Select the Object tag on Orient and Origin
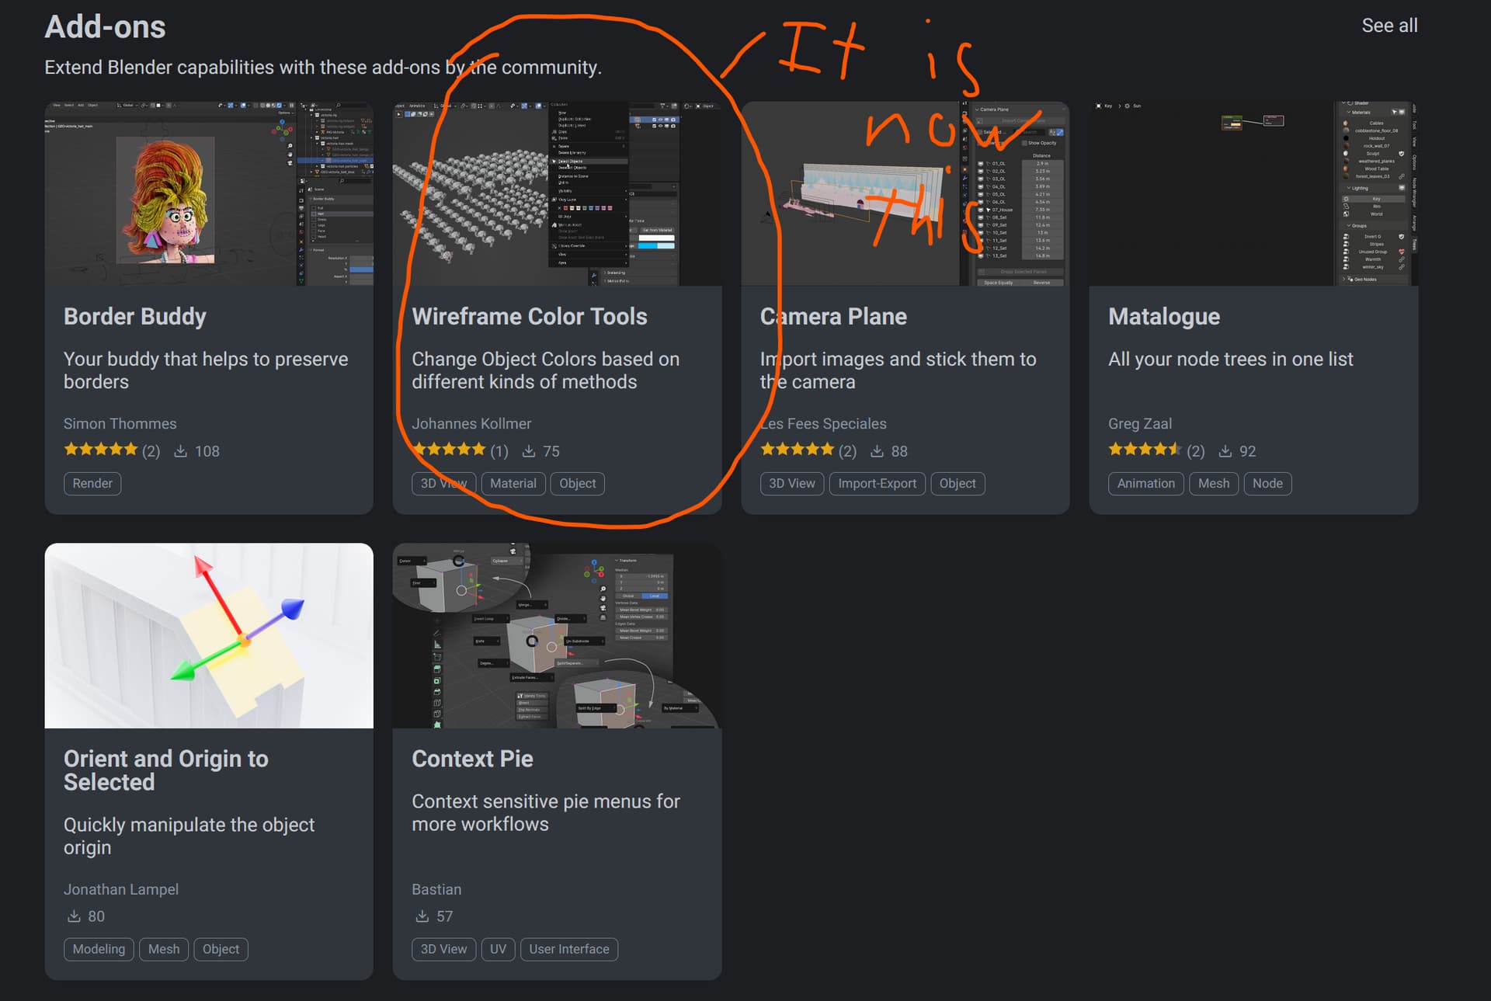The width and height of the screenshot is (1491, 1001). point(221,949)
